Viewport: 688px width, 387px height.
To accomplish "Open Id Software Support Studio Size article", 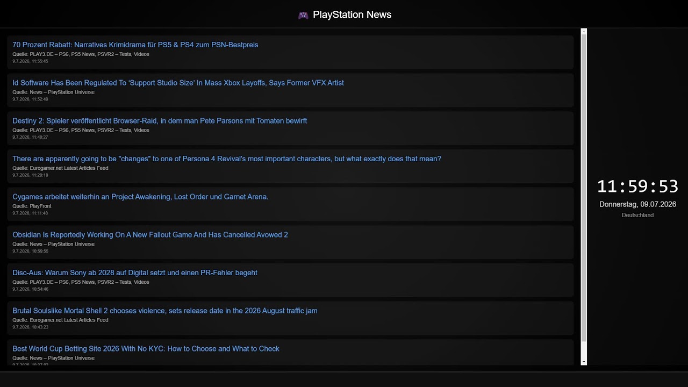I will 178,83.
